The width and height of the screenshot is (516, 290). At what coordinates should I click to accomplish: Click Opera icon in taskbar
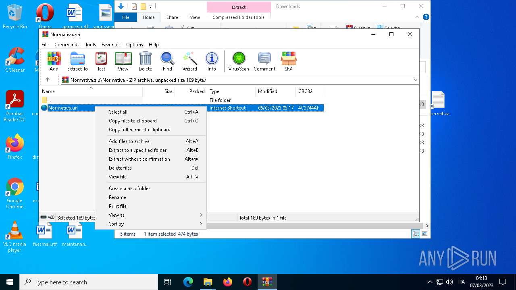248,282
